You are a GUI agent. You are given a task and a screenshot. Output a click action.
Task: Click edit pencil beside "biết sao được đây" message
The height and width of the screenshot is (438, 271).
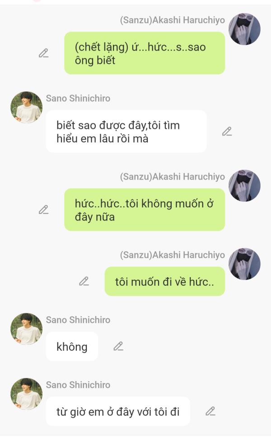point(227,132)
